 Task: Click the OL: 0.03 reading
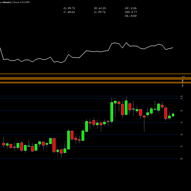(x=131, y=16)
